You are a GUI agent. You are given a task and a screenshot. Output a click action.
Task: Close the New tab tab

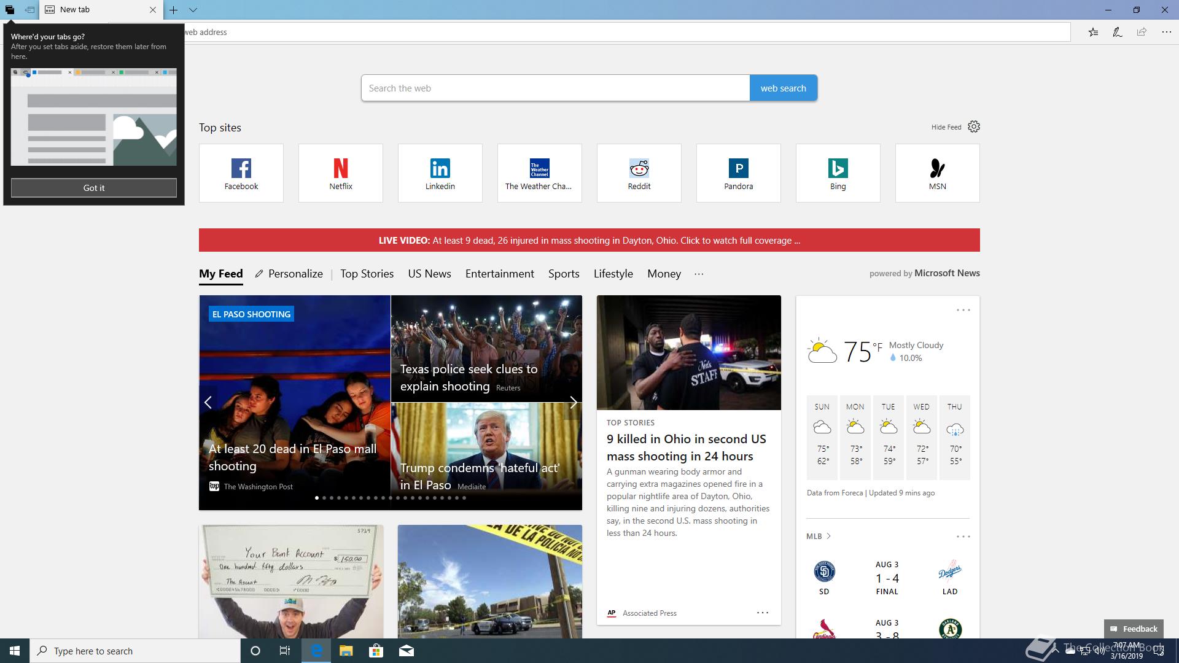click(153, 10)
